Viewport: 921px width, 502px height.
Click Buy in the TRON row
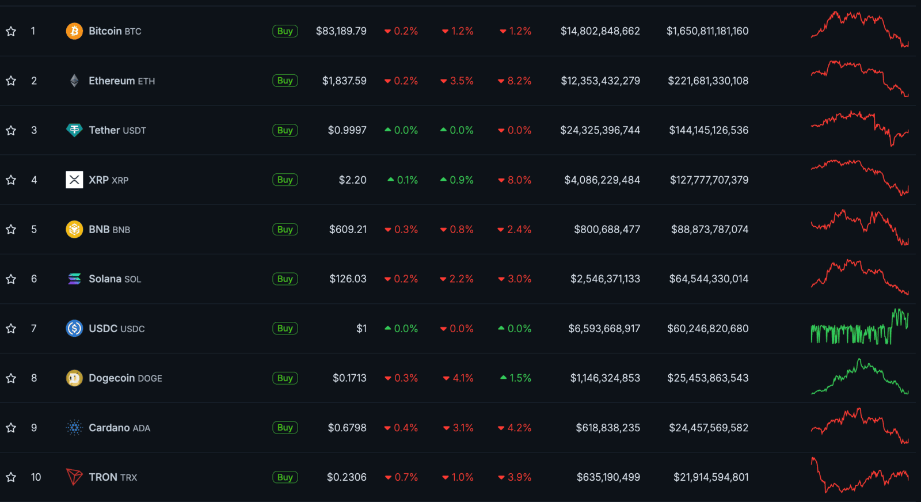(x=285, y=477)
